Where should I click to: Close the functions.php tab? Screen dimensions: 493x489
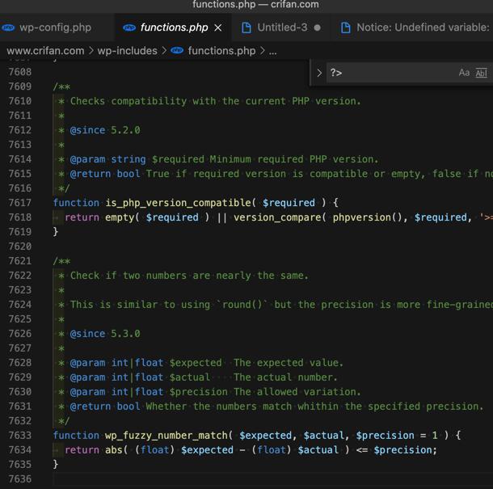point(218,27)
